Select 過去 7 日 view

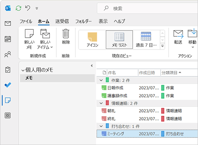pyautogui.click(x=146, y=40)
